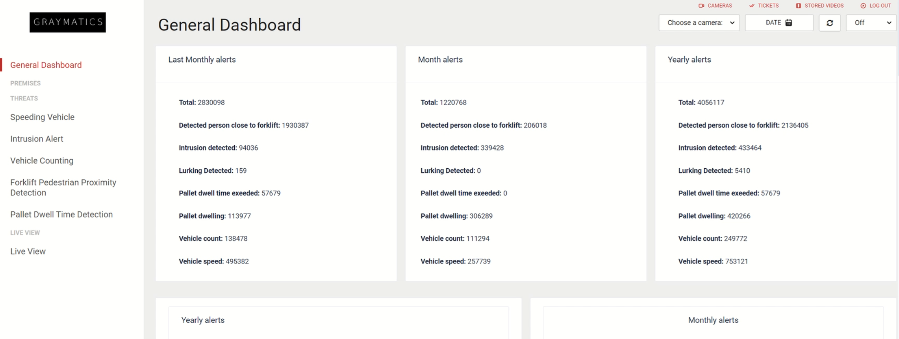
Task: Select Intrusion Alert in the sidebar
Action: pyautogui.click(x=37, y=139)
